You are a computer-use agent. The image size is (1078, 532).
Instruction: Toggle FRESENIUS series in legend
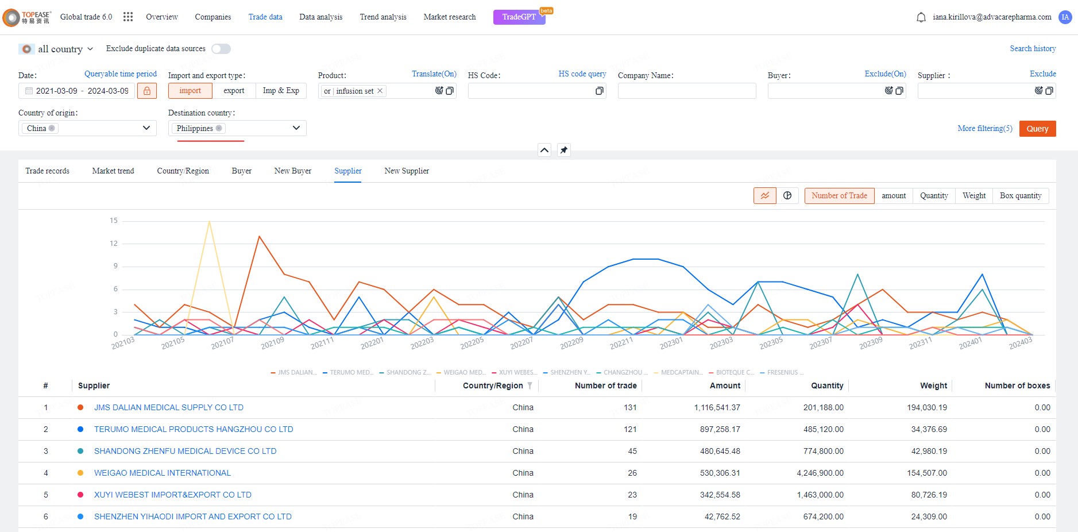coord(782,372)
